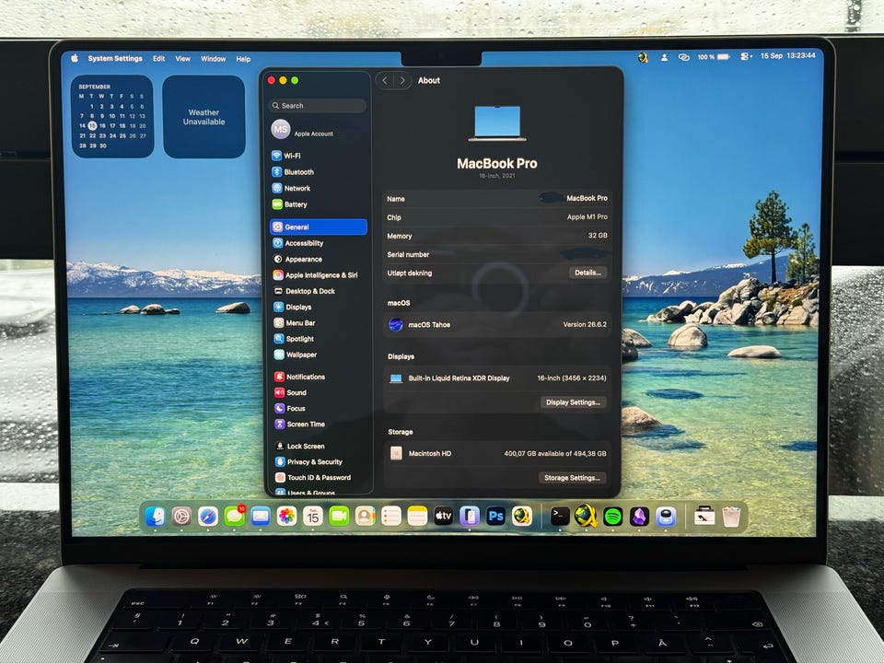Click the Search field in System Settings

tap(318, 105)
